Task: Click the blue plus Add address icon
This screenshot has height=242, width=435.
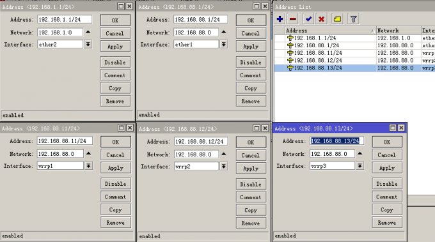Action: click(x=280, y=19)
